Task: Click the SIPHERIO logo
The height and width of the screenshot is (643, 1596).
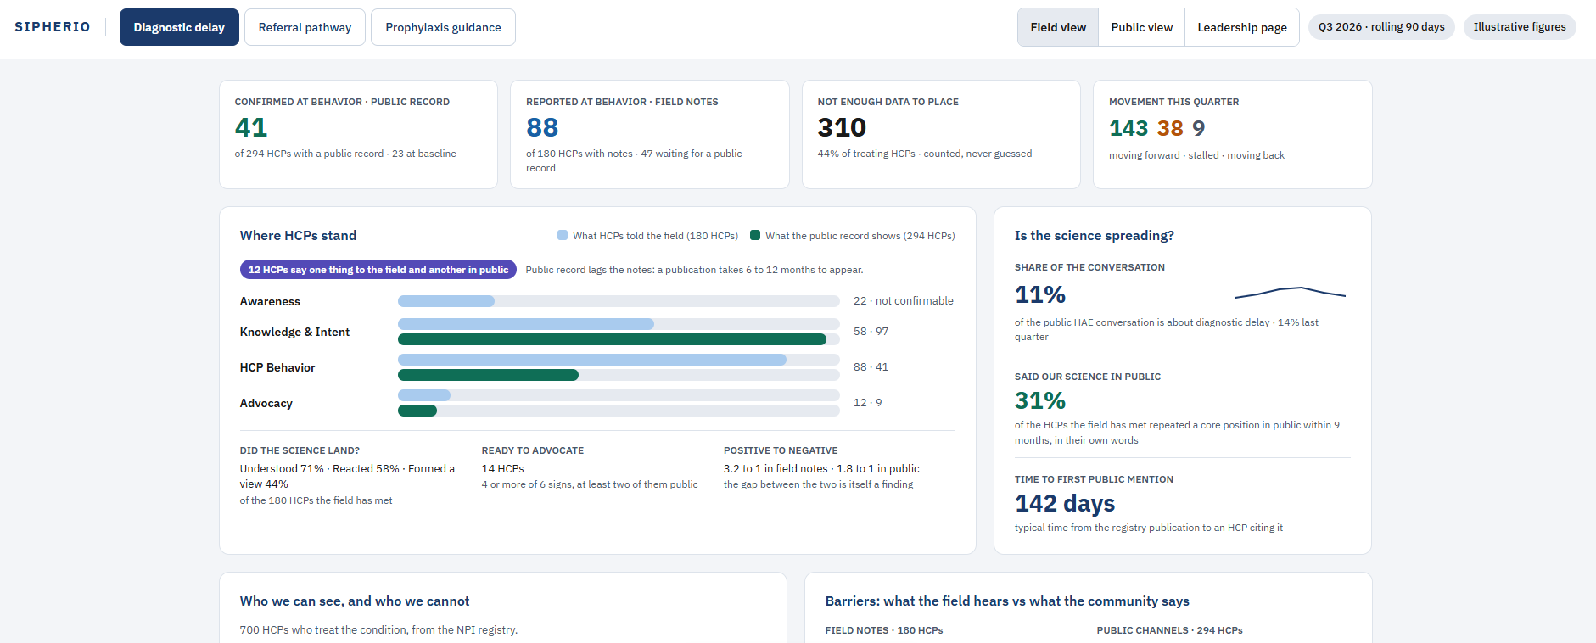Action: pyautogui.click(x=53, y=27)
